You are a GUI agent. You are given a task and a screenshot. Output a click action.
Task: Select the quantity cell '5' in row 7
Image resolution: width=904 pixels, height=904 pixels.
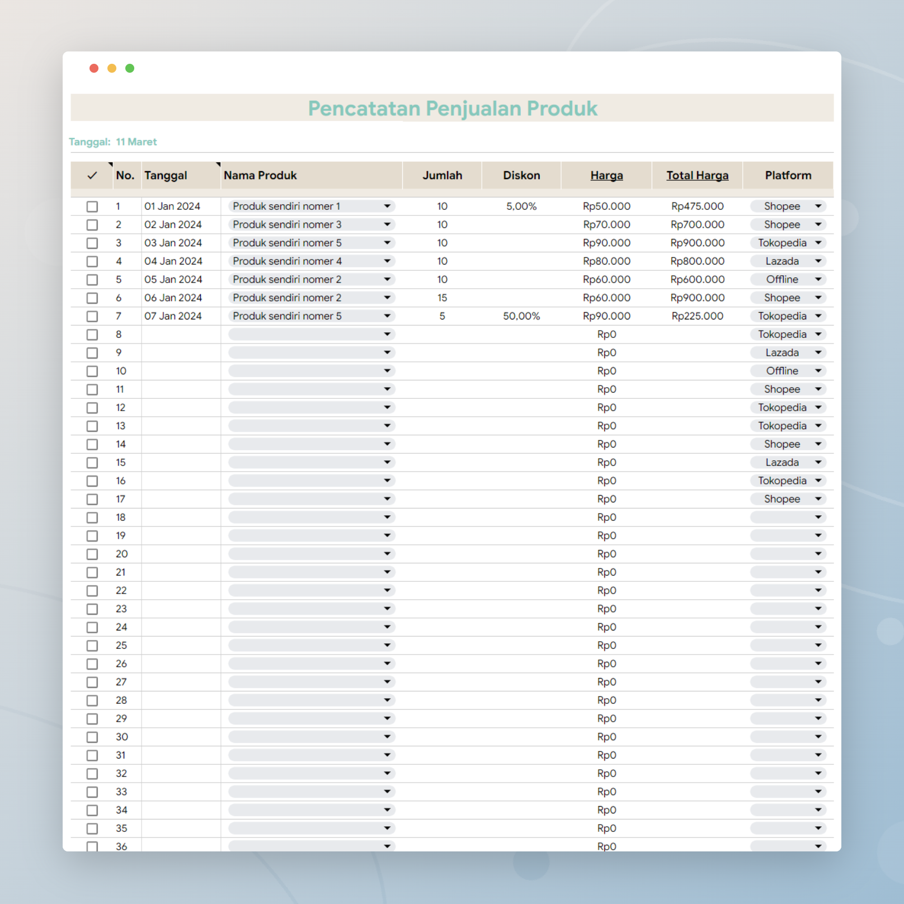(442, 316)
